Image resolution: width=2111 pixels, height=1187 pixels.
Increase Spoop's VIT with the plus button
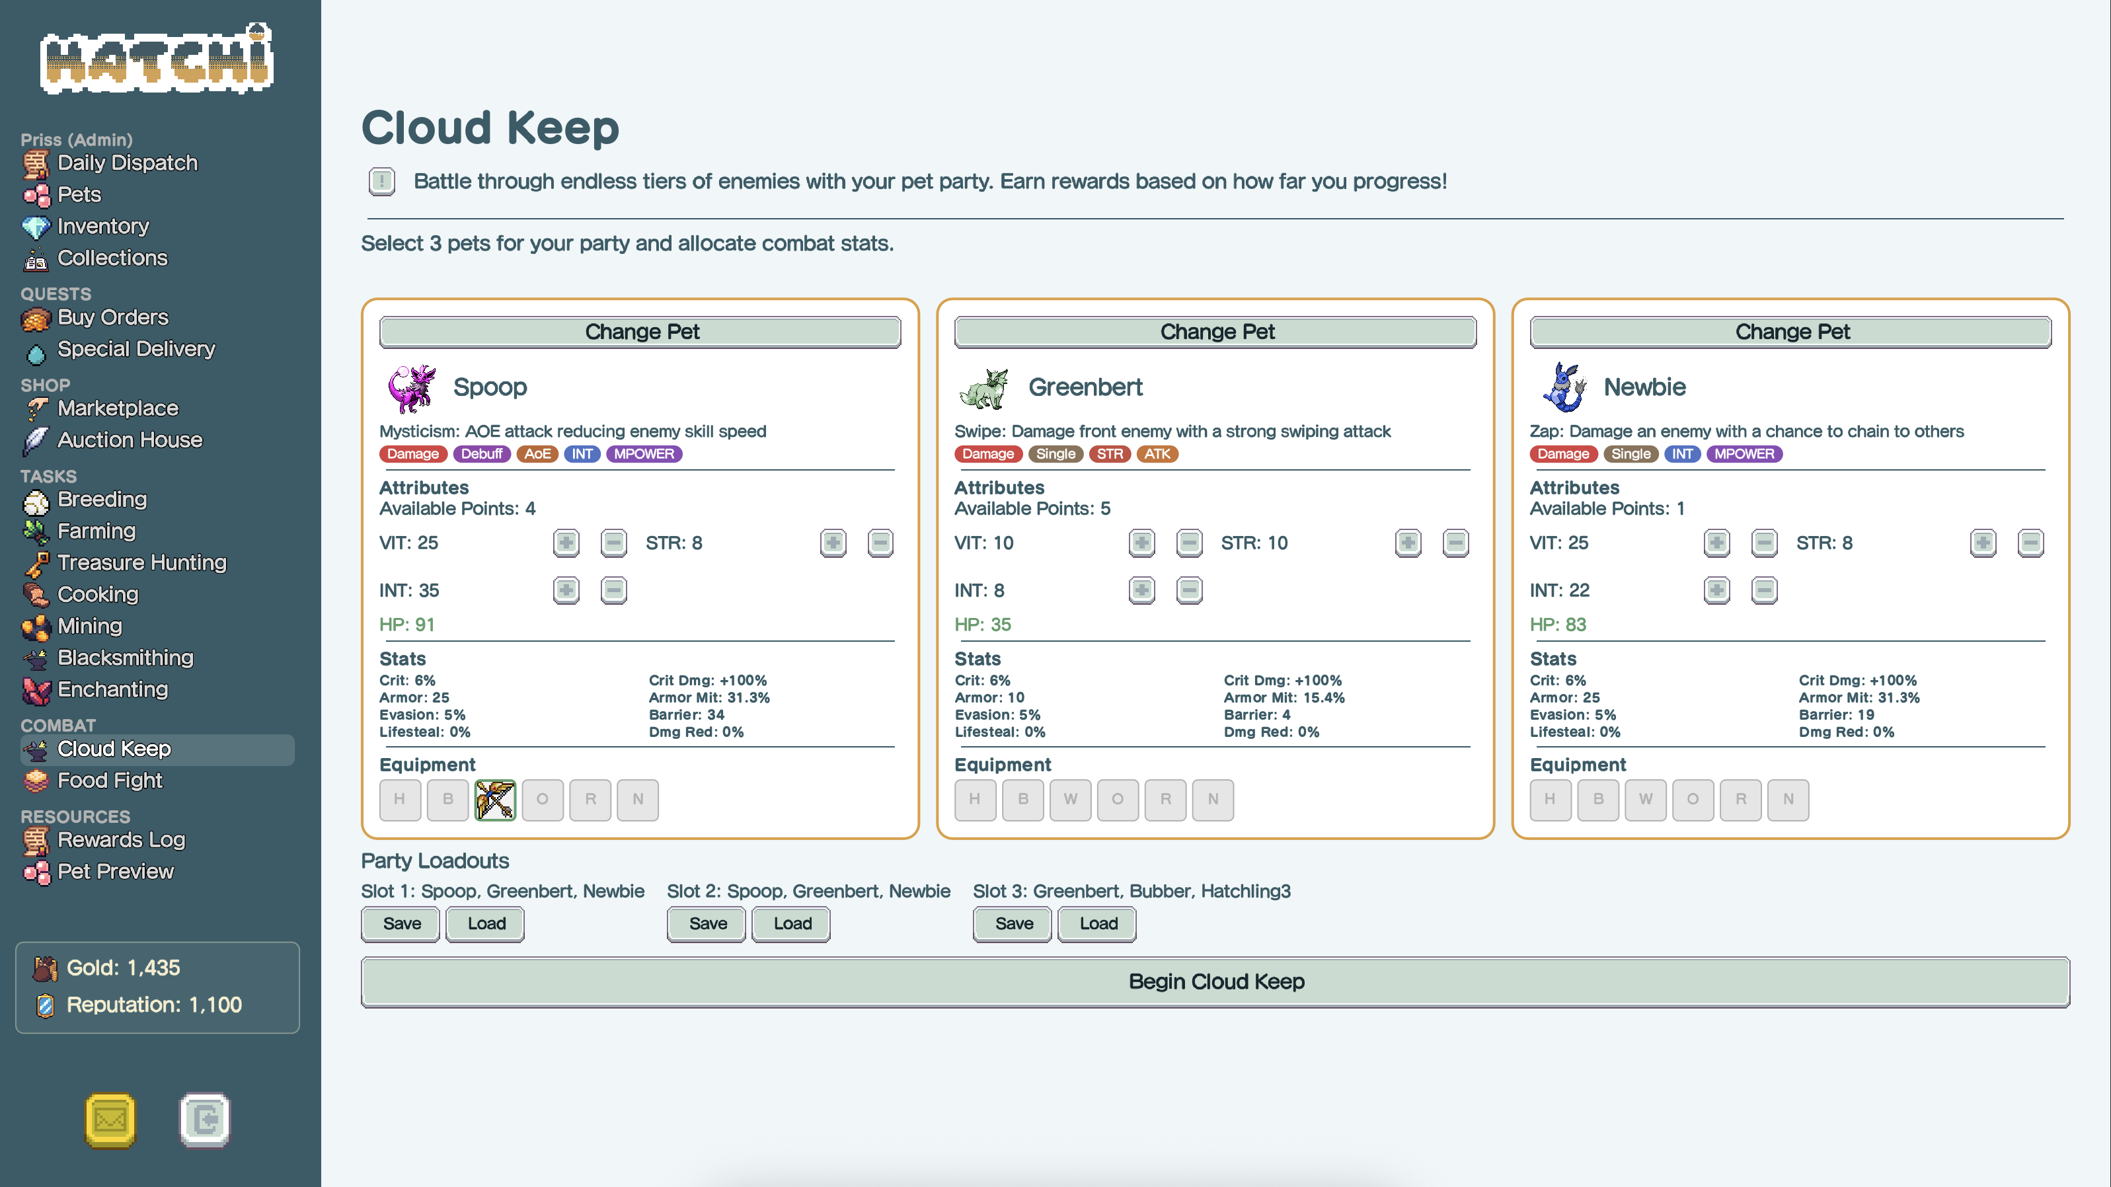pyautogui.click(x=566, y=543)
